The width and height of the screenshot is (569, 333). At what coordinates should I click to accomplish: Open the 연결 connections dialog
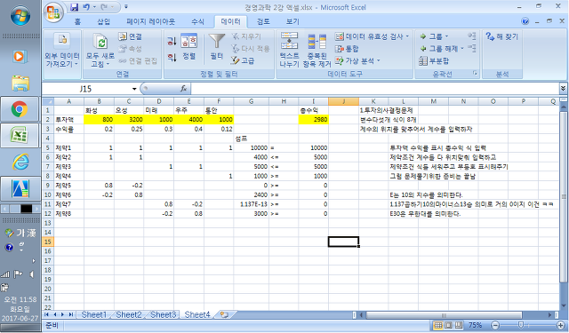pyautogui.click(x=131, y=36)
